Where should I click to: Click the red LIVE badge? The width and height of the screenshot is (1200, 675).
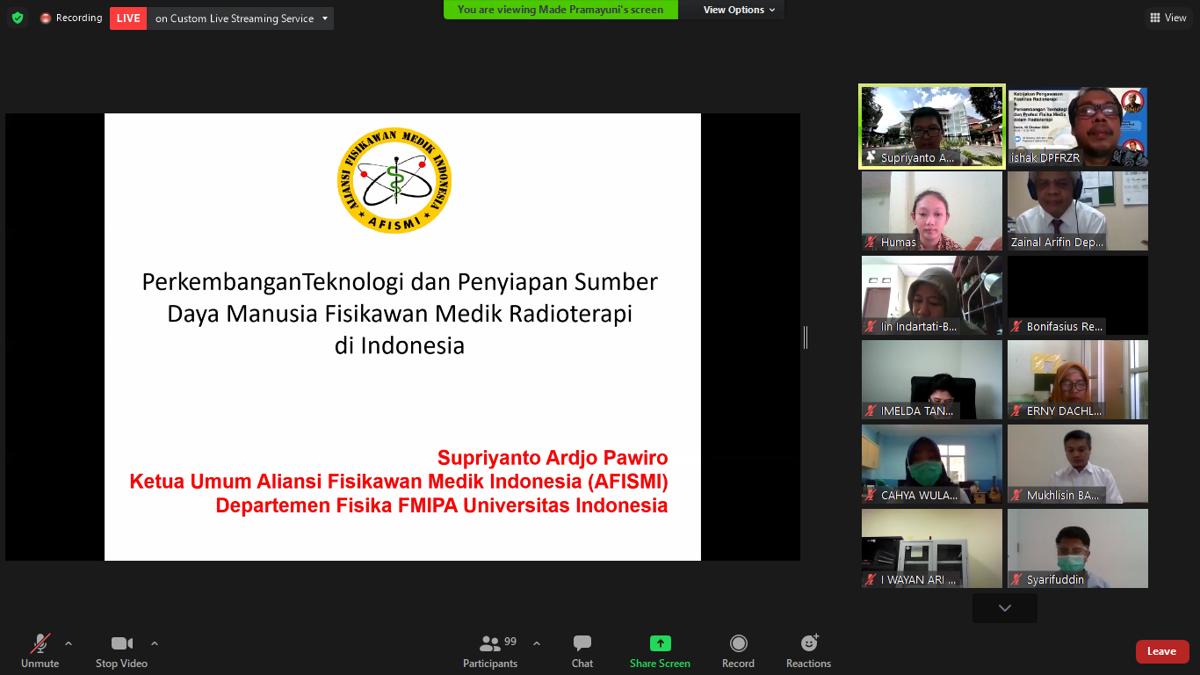[x=128, y=18]
